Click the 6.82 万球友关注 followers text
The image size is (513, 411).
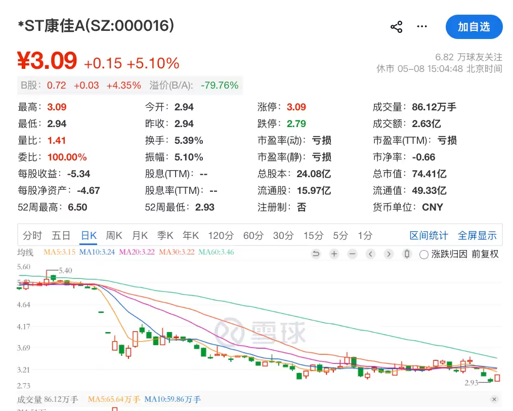pyautogui.click(x=468, y=57)
